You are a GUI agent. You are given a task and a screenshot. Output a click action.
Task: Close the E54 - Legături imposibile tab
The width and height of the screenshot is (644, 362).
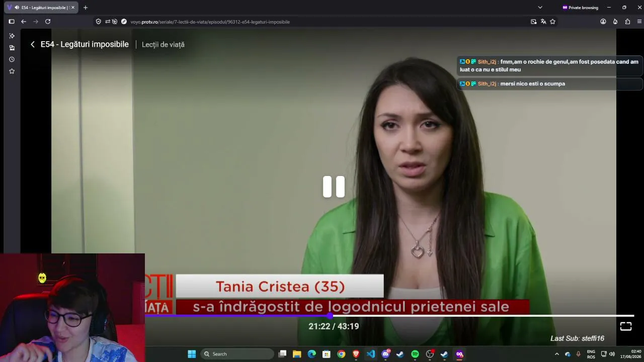pyautogui.click(x=72, y=8)
